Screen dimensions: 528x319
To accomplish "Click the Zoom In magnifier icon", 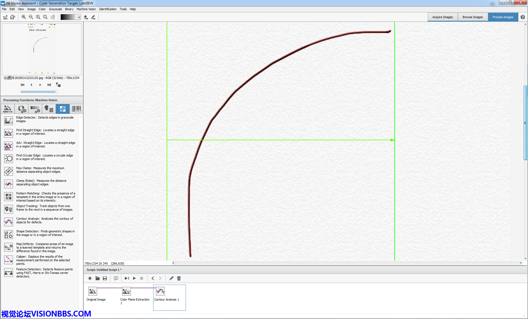I will point(24,17).
